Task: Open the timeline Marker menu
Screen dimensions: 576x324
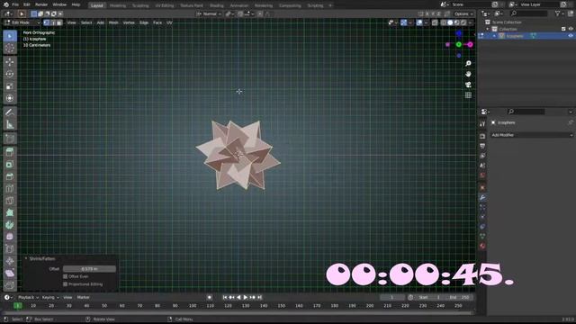Action: pyautogui.click(x=84, y=297)
